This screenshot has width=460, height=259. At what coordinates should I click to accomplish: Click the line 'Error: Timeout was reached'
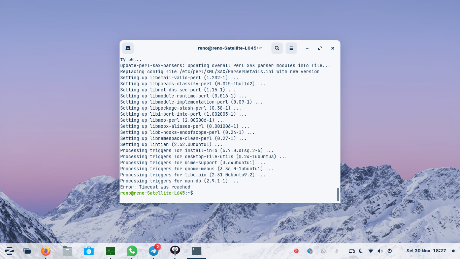pyautogui.click(x=155, y=187)
